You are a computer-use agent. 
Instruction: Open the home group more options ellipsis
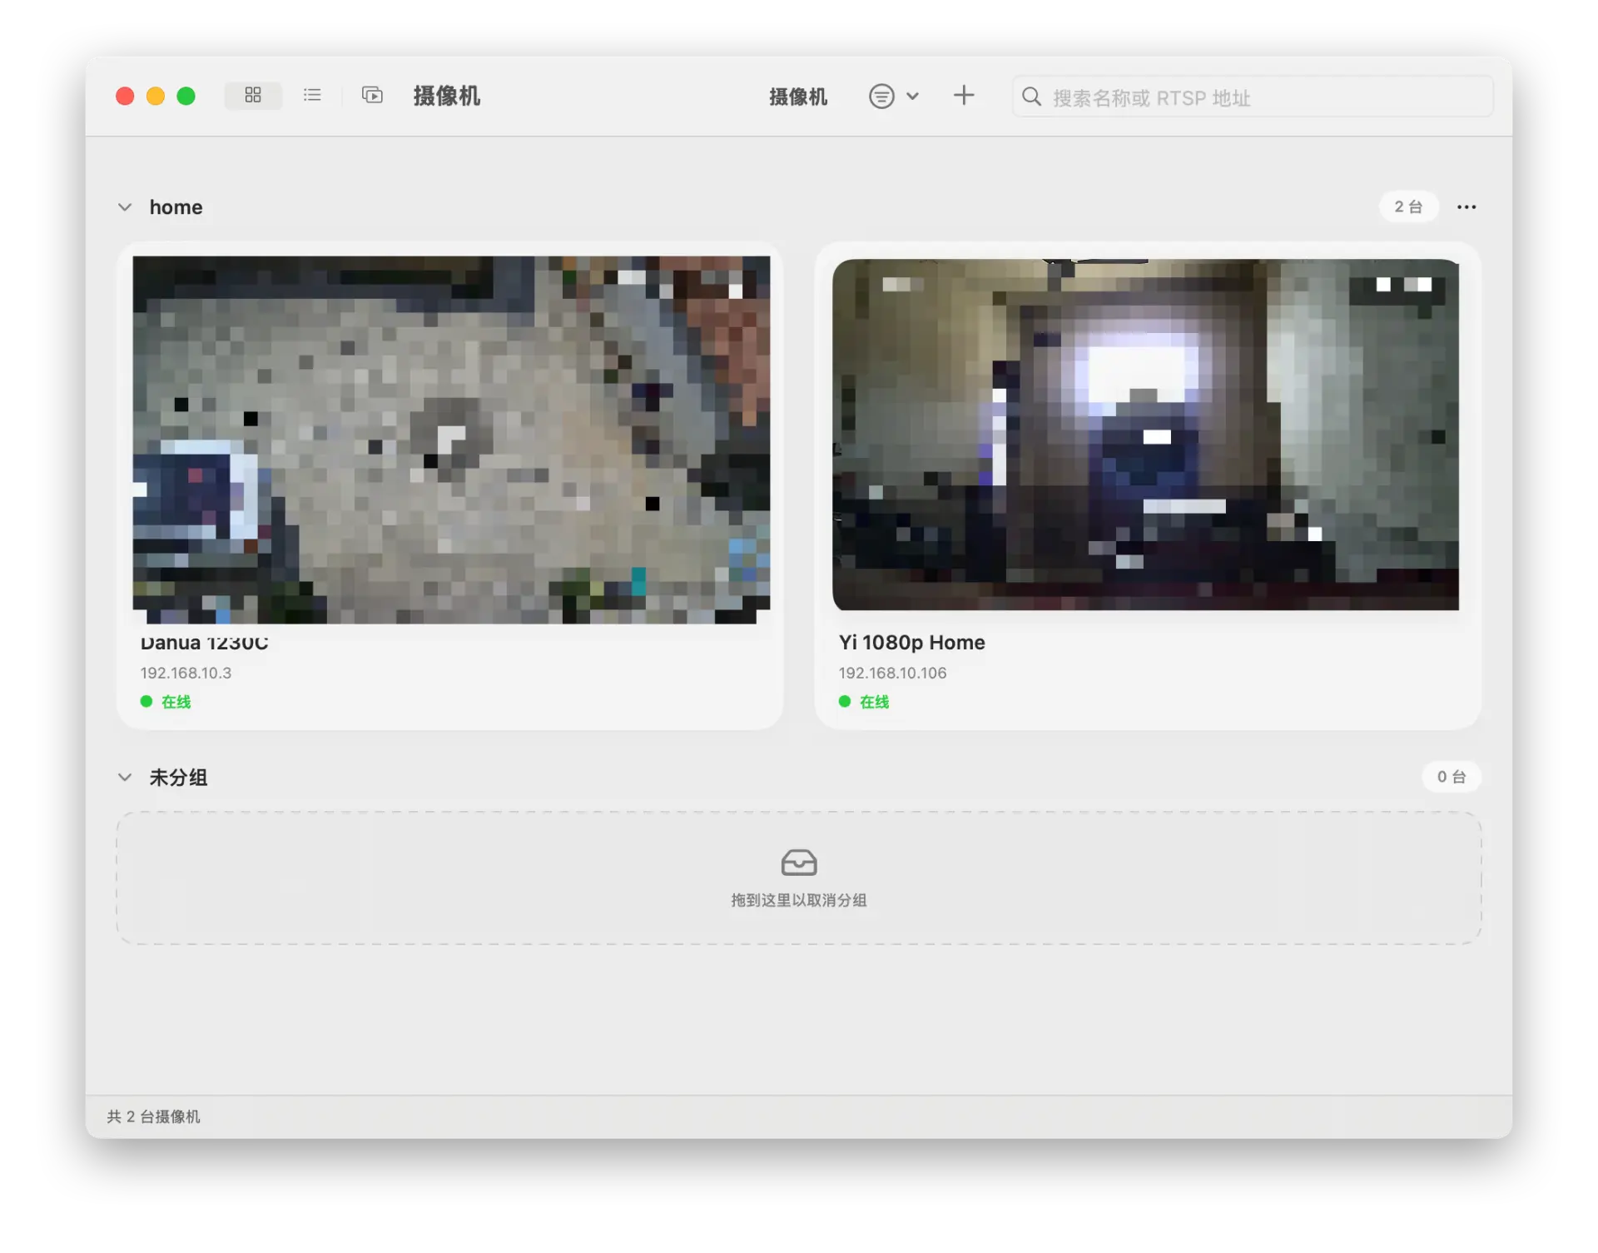click(1466, 206)
